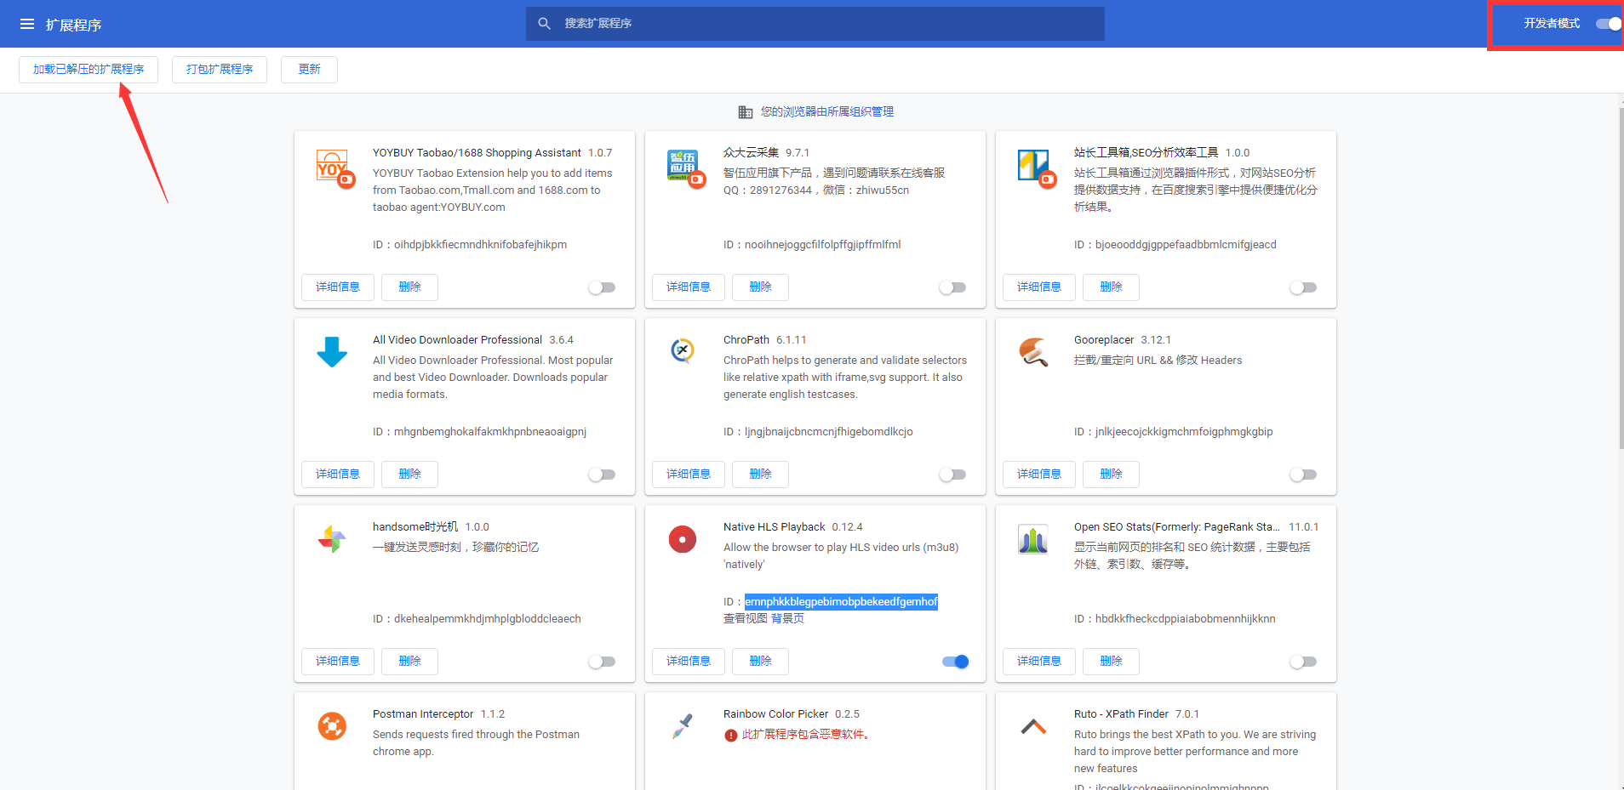
Task: Click the ChroPath ID text
Action: (818, 432)
